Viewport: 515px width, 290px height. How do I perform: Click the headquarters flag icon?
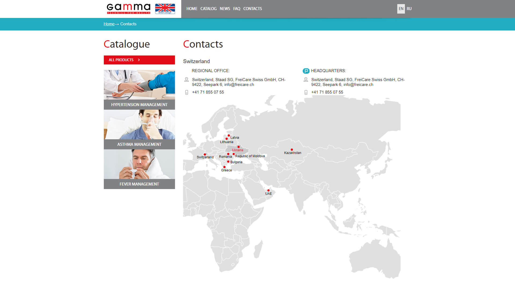pyautogui.click(x=306, y=71)
